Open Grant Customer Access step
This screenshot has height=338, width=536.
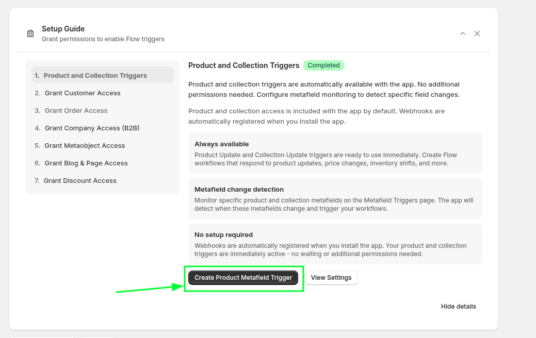pos(83,93)
